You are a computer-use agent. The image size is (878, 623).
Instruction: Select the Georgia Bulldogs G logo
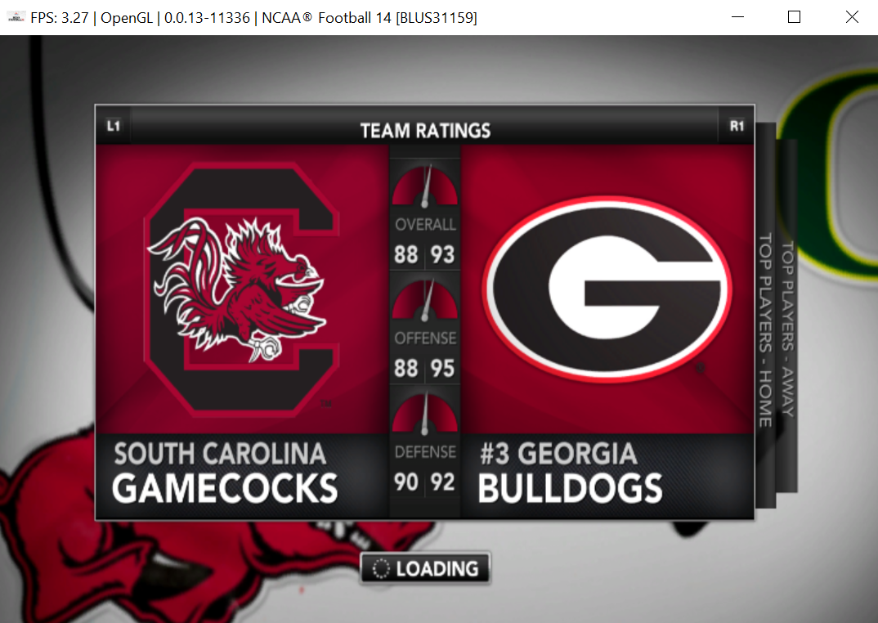coord(607,289)
